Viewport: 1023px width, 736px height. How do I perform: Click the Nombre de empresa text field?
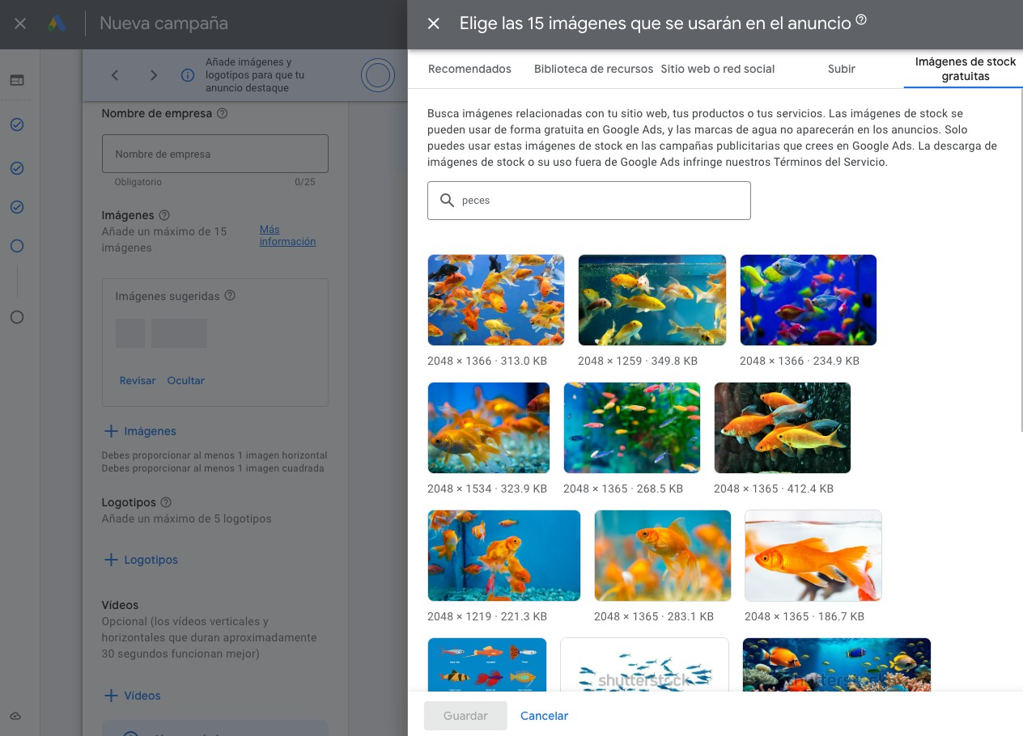[x=214, y=154]
